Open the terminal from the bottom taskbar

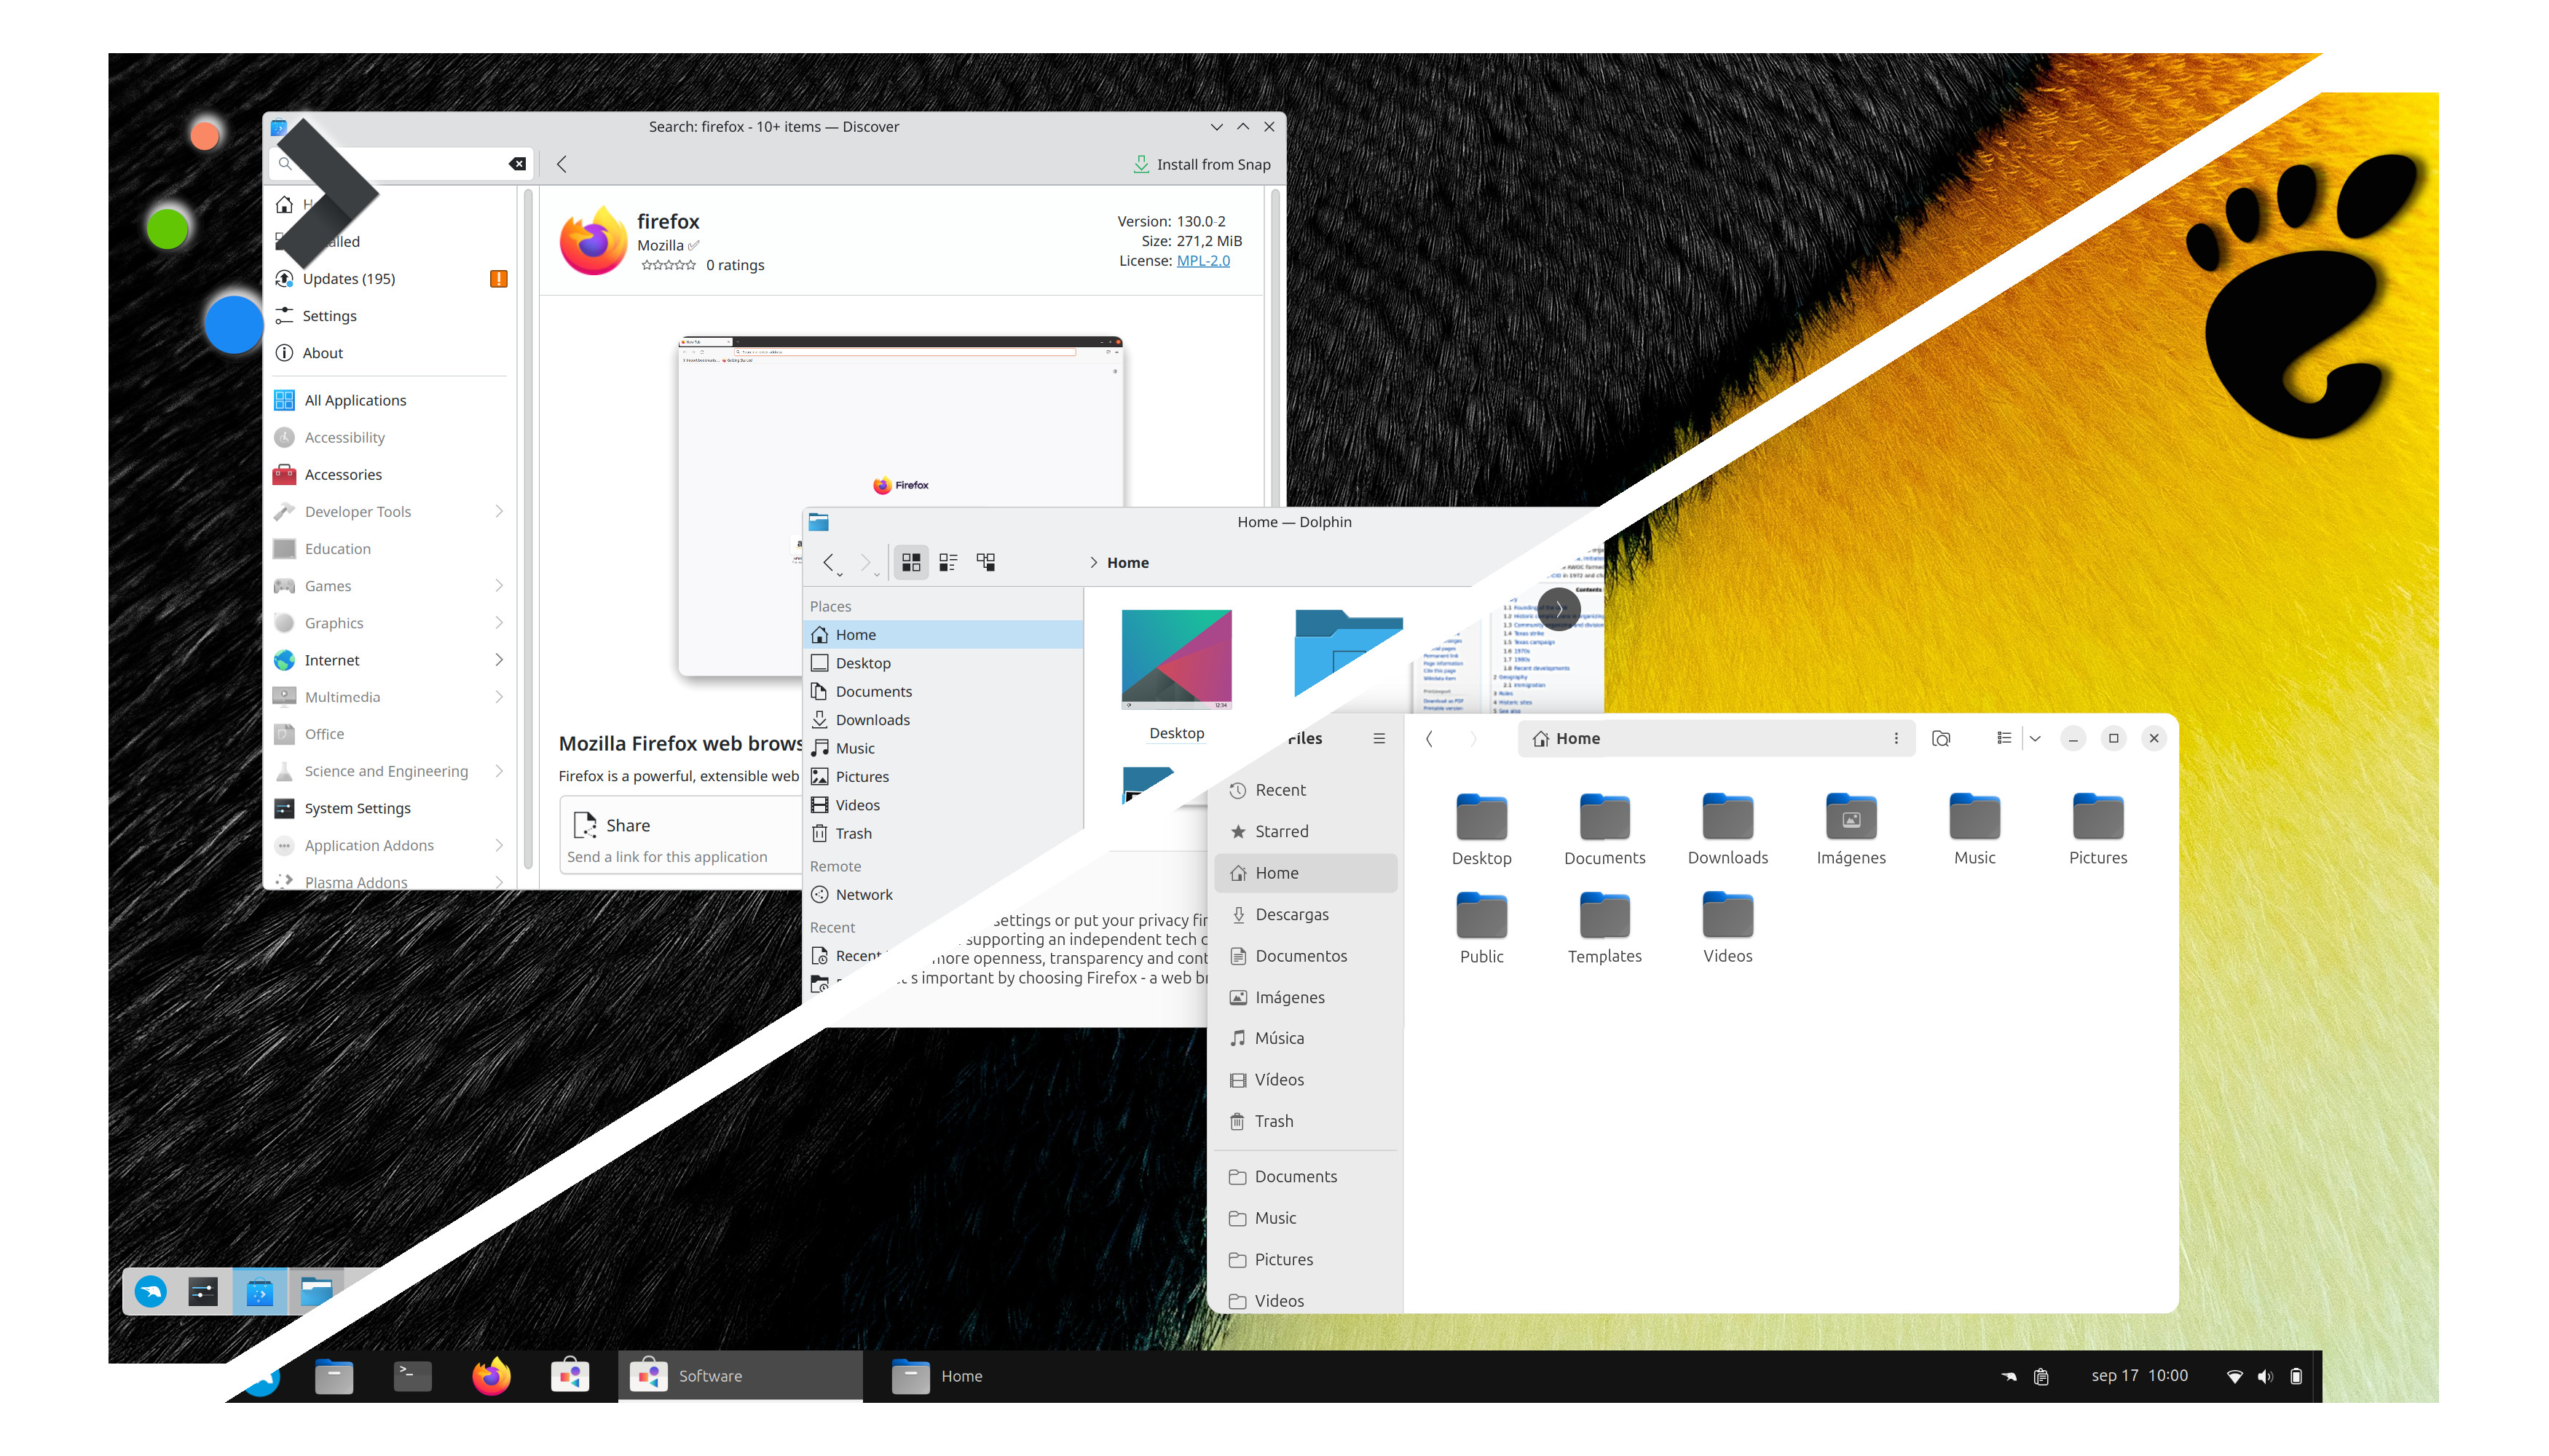tap(412, 1376)
